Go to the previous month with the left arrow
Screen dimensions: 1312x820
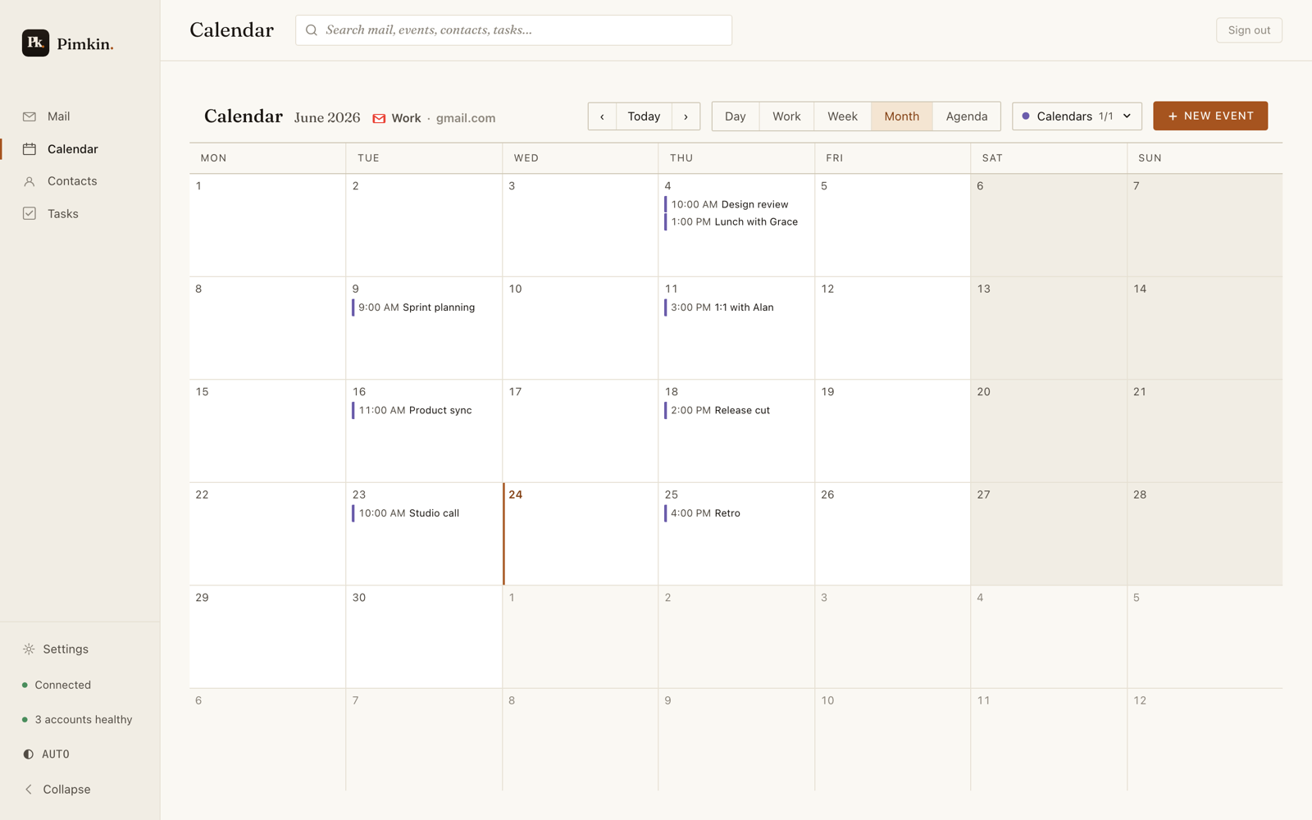[x=602, y=116]
